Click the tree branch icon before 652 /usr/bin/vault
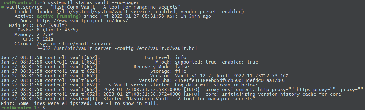 tap(39, 48)
